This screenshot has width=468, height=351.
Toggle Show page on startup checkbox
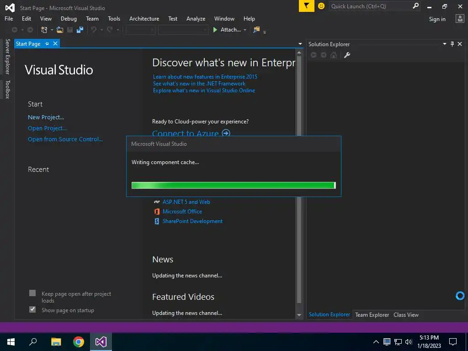click(32, 309)
